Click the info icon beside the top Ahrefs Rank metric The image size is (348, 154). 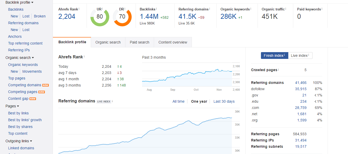pyautogui.click(x=79, y=9)
